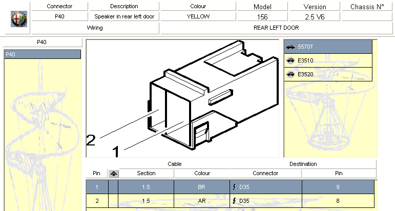Click destination pin 8 cell
Image resolution: width=395 pixels, height=211 pixels.
tap(338, 201)
